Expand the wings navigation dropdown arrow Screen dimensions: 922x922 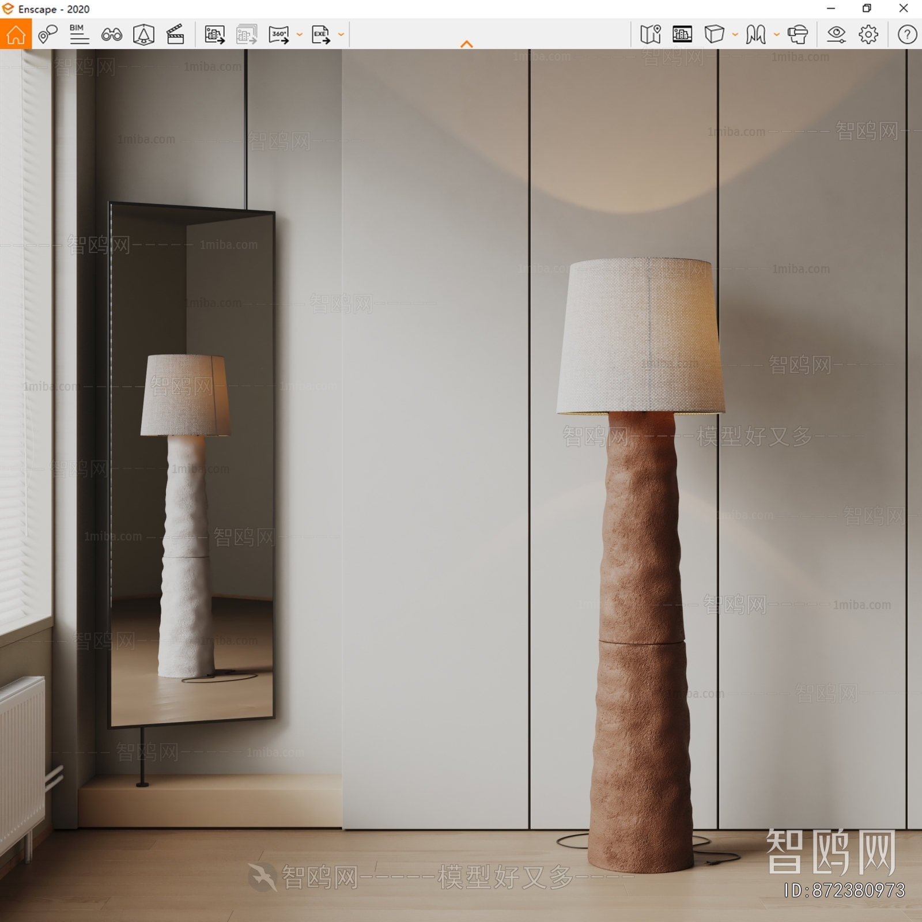coord(776,35)
